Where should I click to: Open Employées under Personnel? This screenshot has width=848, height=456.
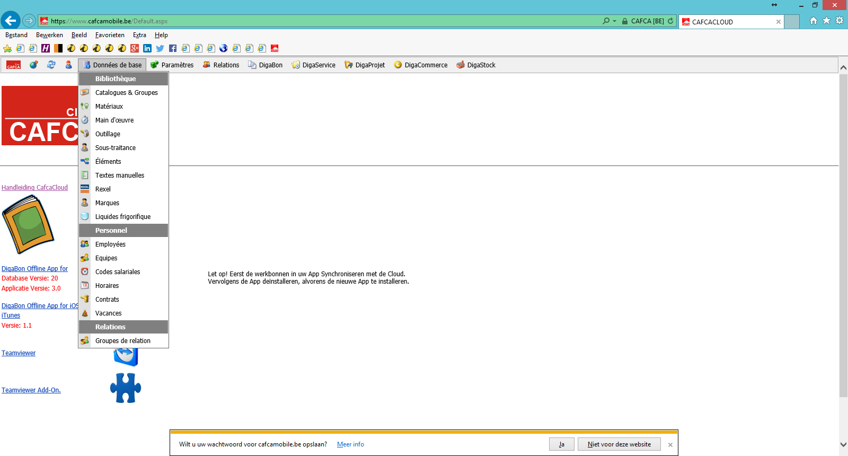[x=123, y=244]
